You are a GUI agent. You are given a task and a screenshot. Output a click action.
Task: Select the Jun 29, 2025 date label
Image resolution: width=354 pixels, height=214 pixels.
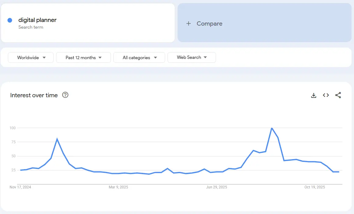click(217, 187)
